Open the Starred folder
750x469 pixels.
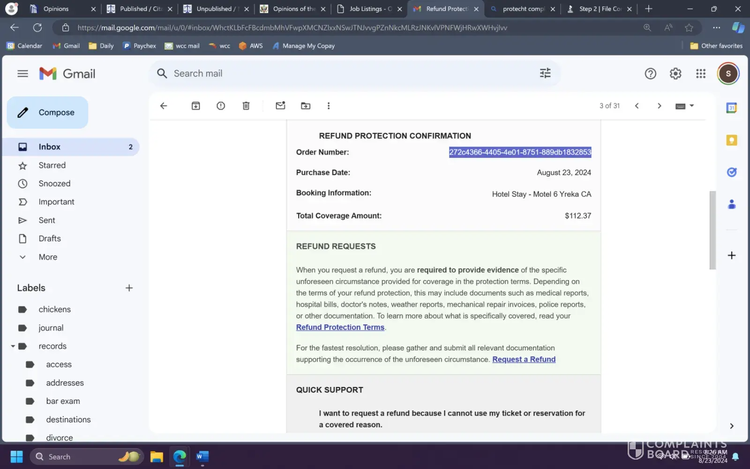coord(52,165)
